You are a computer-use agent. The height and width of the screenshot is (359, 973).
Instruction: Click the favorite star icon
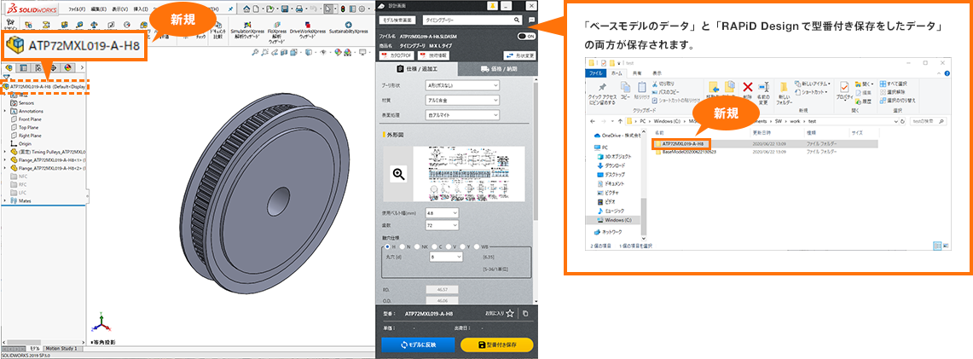click(509, 314)
